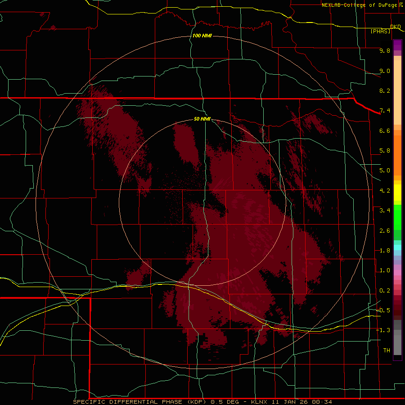Click the cyan segment of the color bar
The height and width of the screenshot is (405, 405).
(397, 247)
